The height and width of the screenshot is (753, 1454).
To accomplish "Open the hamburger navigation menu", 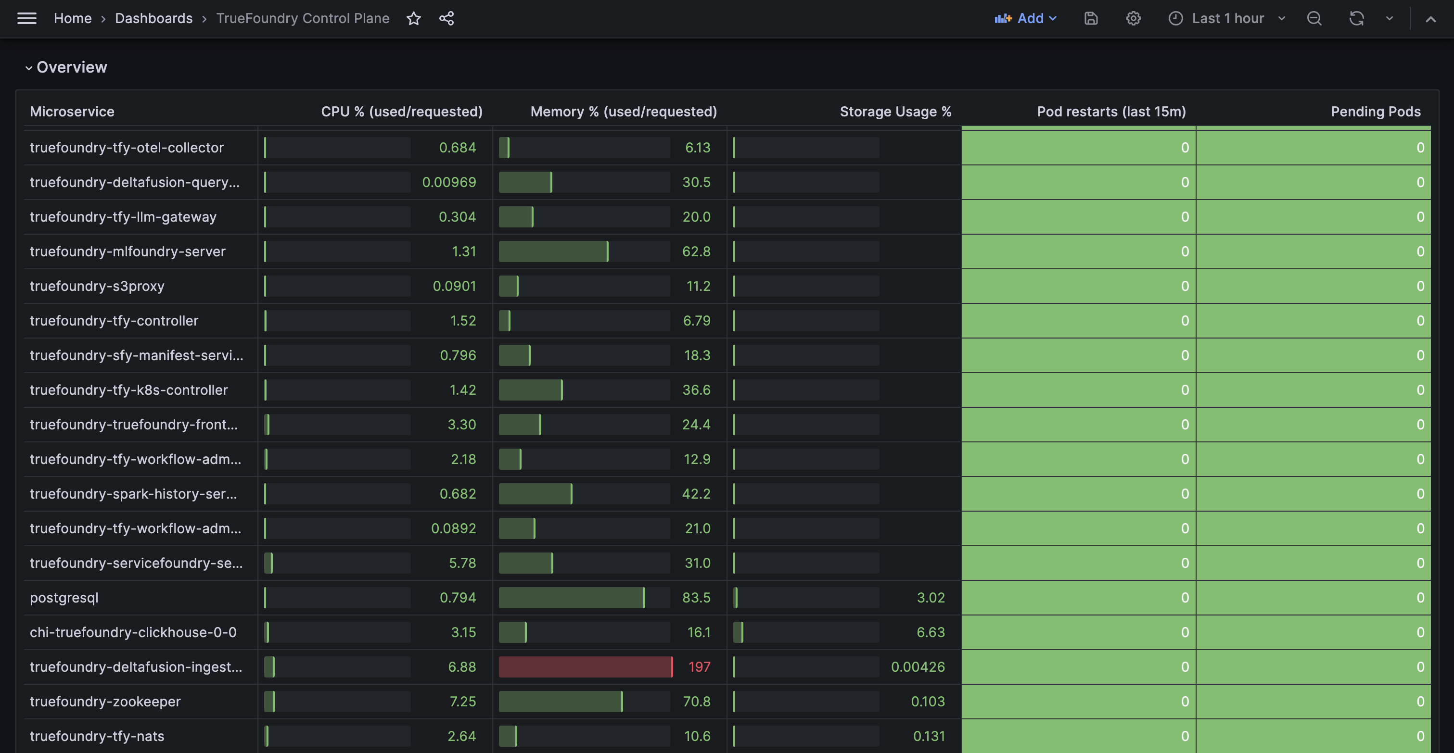I will [26, 19].
